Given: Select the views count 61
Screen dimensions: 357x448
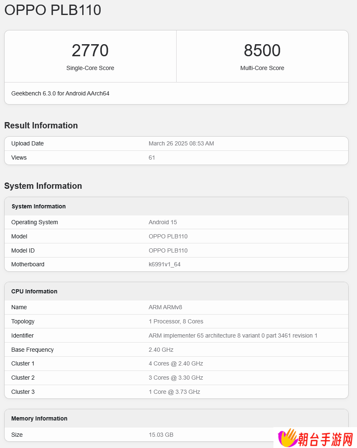Looking at the screenshot, I should 152,158.
